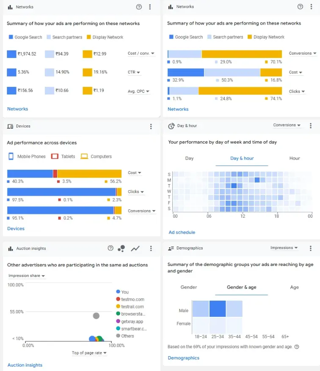Viewport: 320px width, 371px height.
Task: Switch Auction insights to bubble chart view
Action: [x=121, y=248]
